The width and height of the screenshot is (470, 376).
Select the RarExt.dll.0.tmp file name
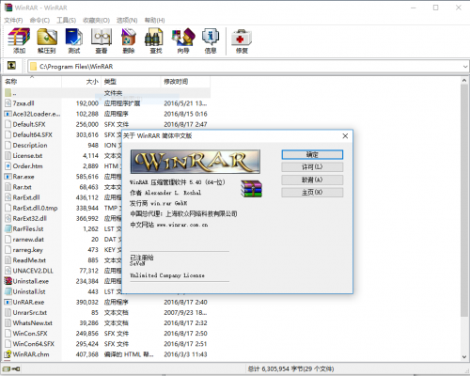(x=35, y=208)
